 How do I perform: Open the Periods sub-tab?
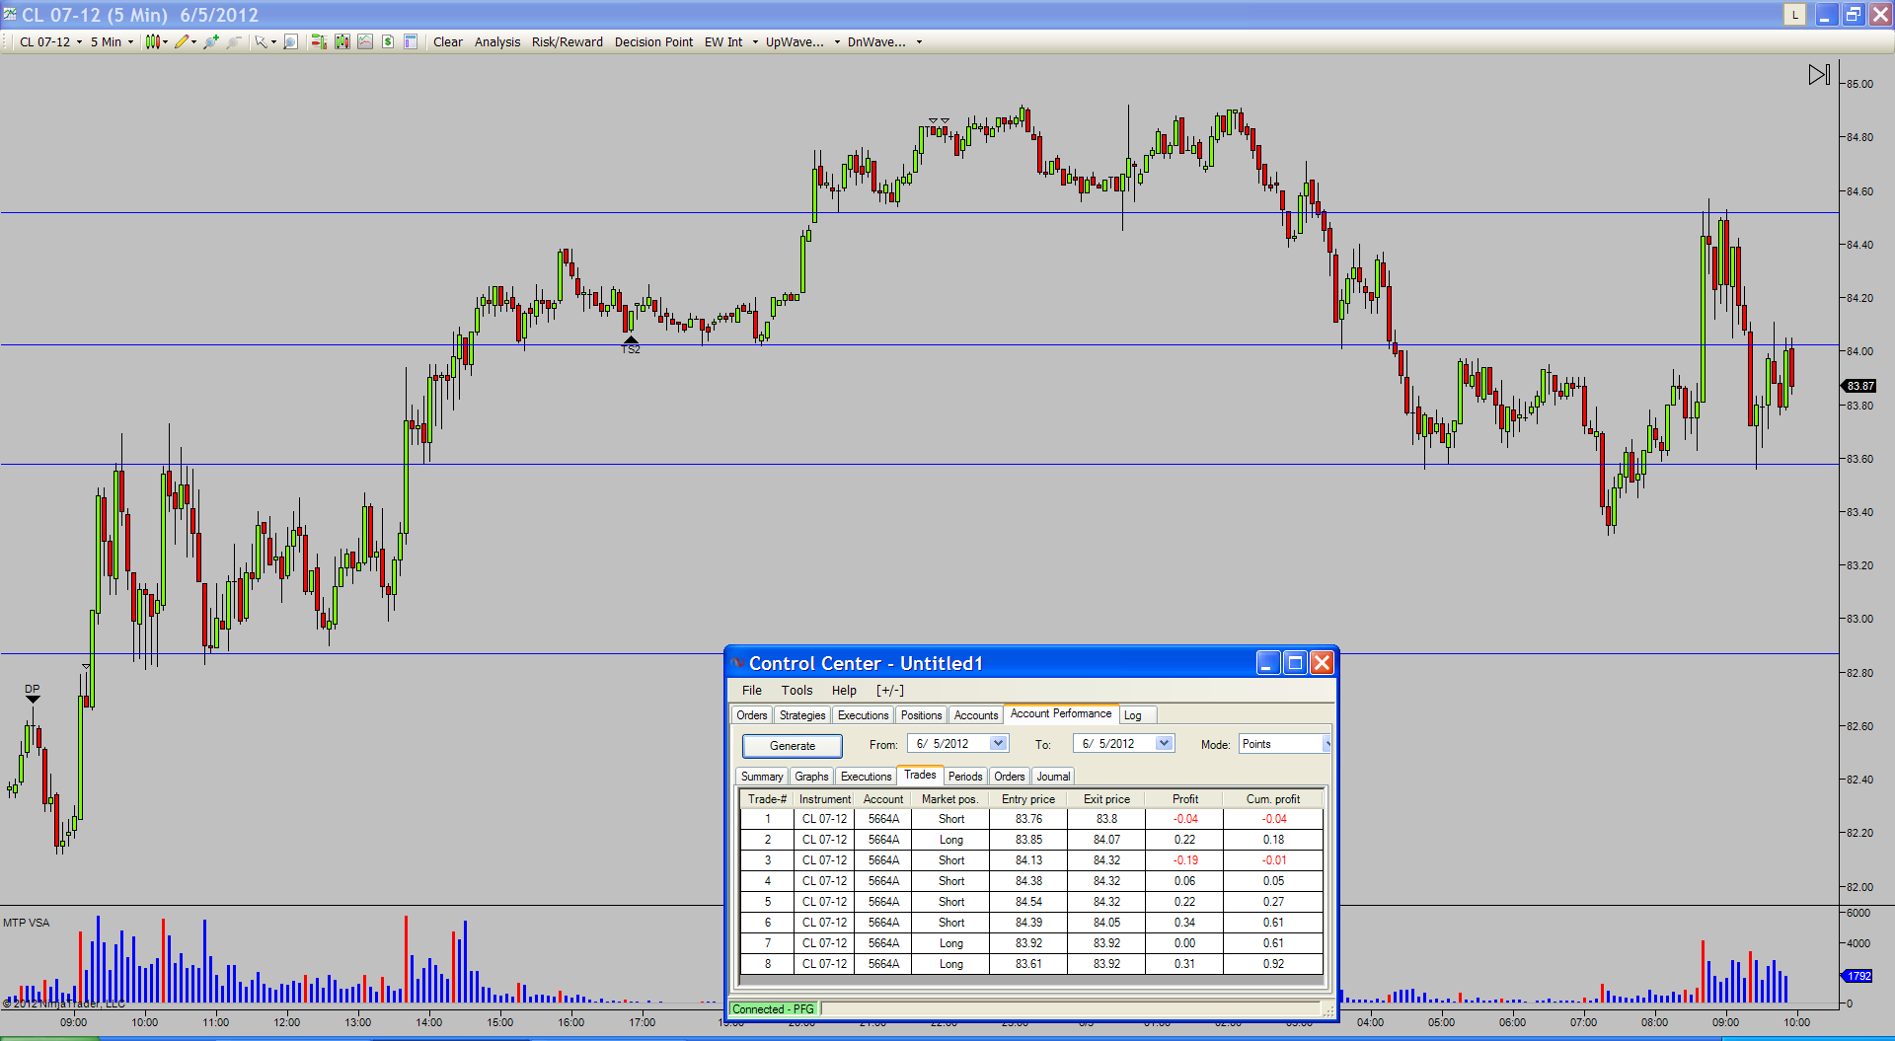click(x=965, y=777)
